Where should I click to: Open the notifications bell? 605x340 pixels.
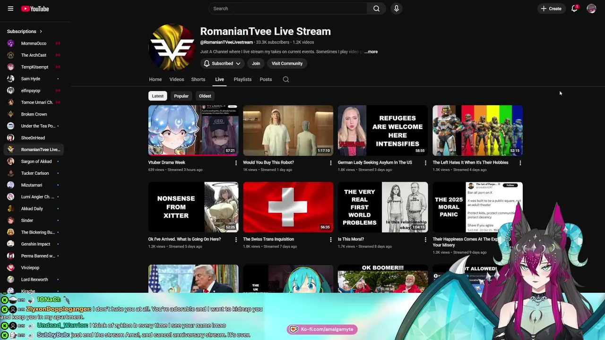click(x=574, y=8)
